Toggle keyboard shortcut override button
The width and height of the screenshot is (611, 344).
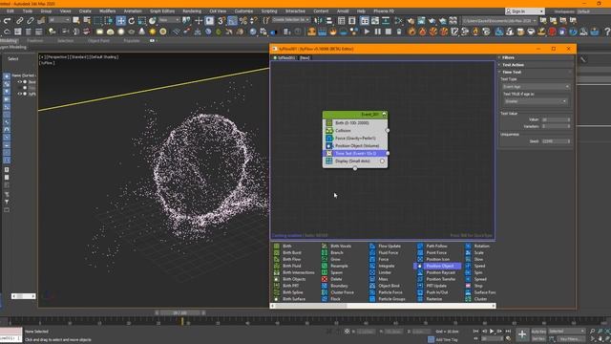(x=209, y=21)
